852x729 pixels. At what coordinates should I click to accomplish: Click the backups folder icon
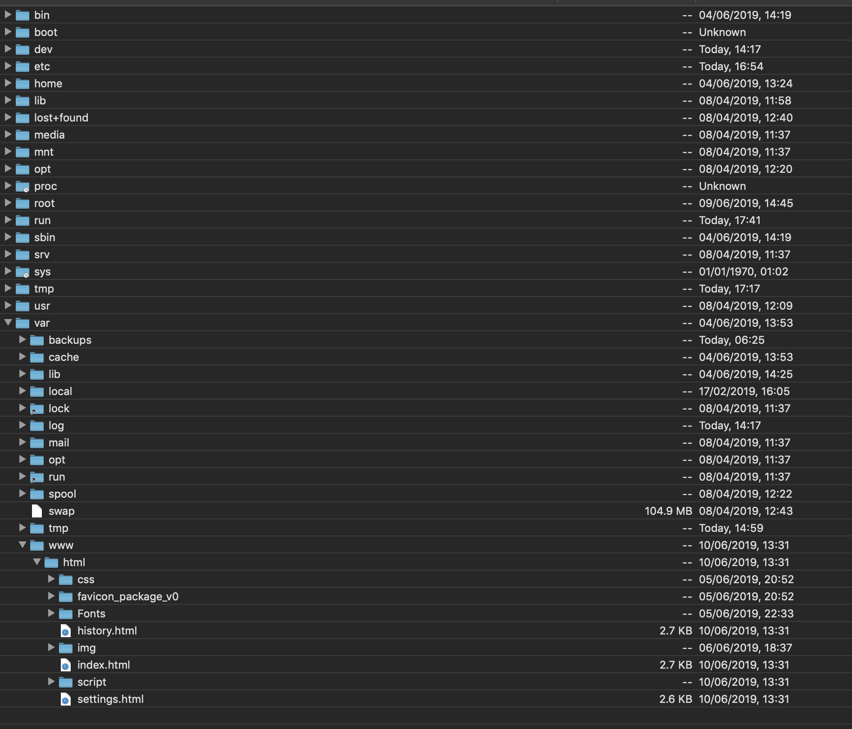click(37, 340)
